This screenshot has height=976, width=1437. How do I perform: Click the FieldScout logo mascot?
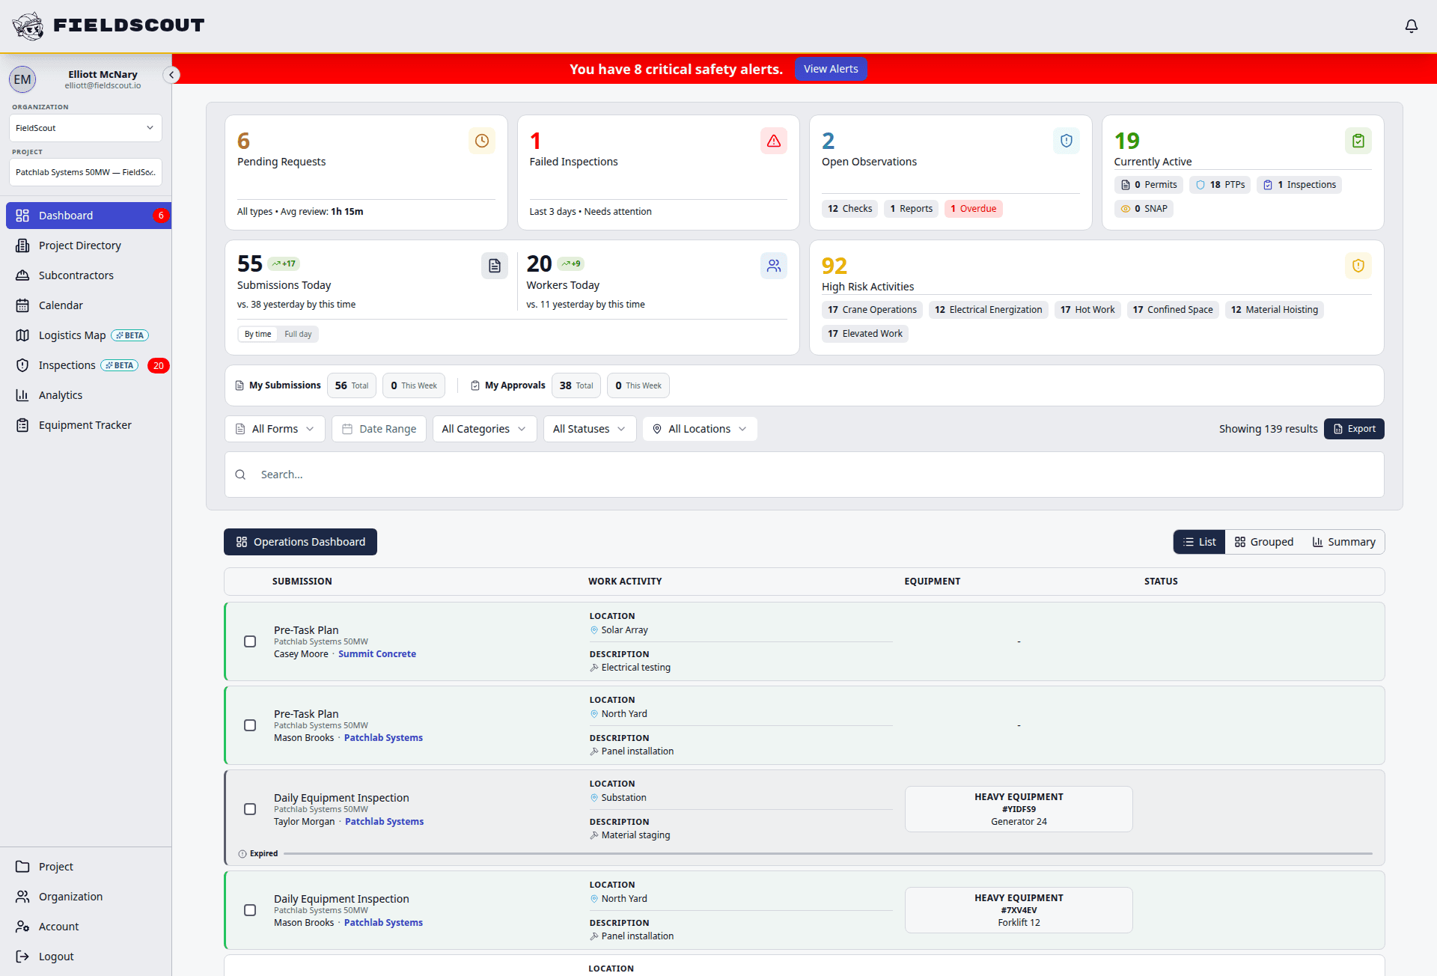pyautogui.click(x=28, y=26)
